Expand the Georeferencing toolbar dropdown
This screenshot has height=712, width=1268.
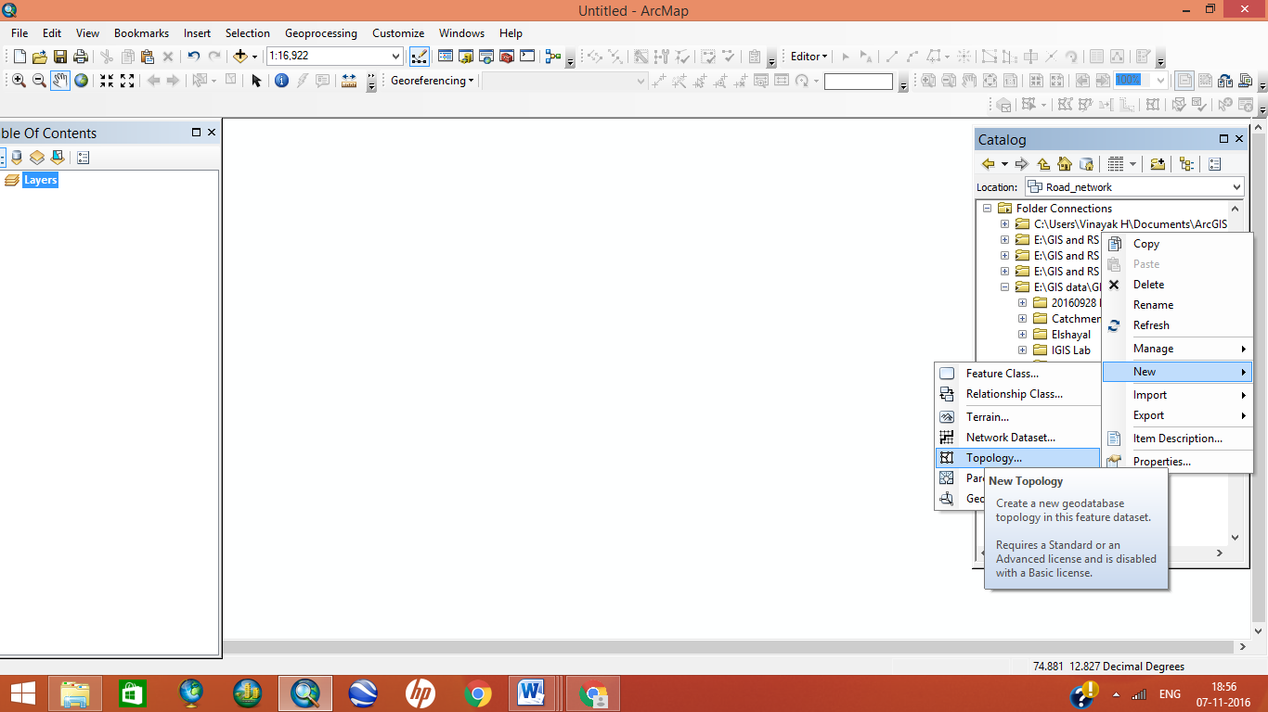coord(469,81)
